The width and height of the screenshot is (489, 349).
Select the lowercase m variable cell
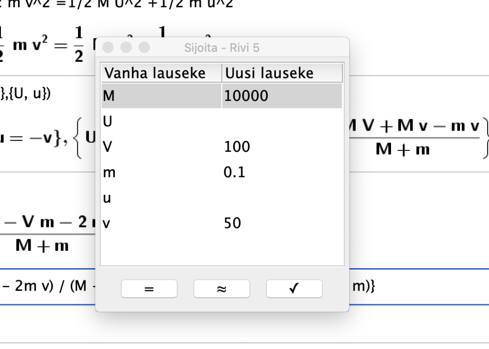pos(161,172)
